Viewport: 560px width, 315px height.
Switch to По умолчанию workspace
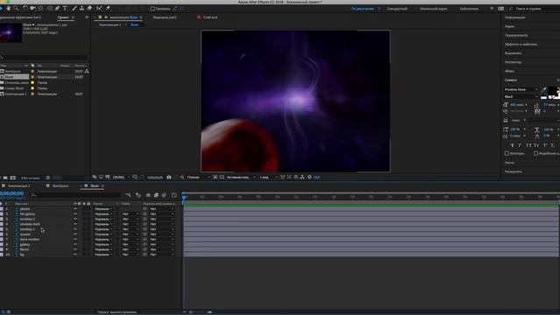pos(362,9)
